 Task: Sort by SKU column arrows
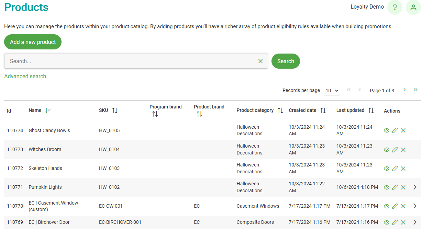tap(115, 111)
